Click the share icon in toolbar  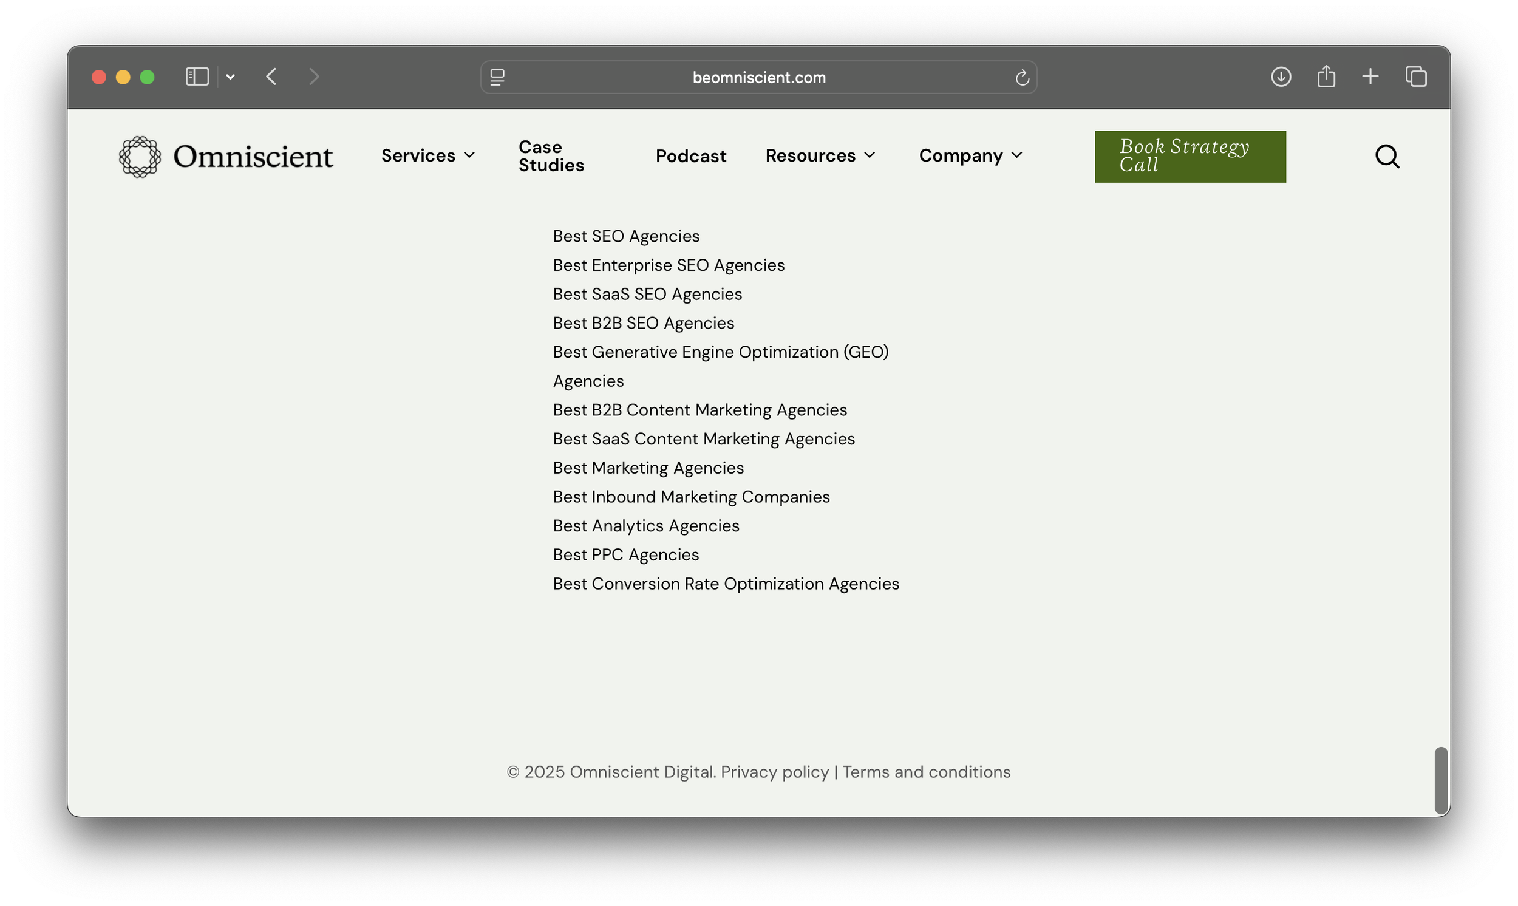click(1326, 77)
